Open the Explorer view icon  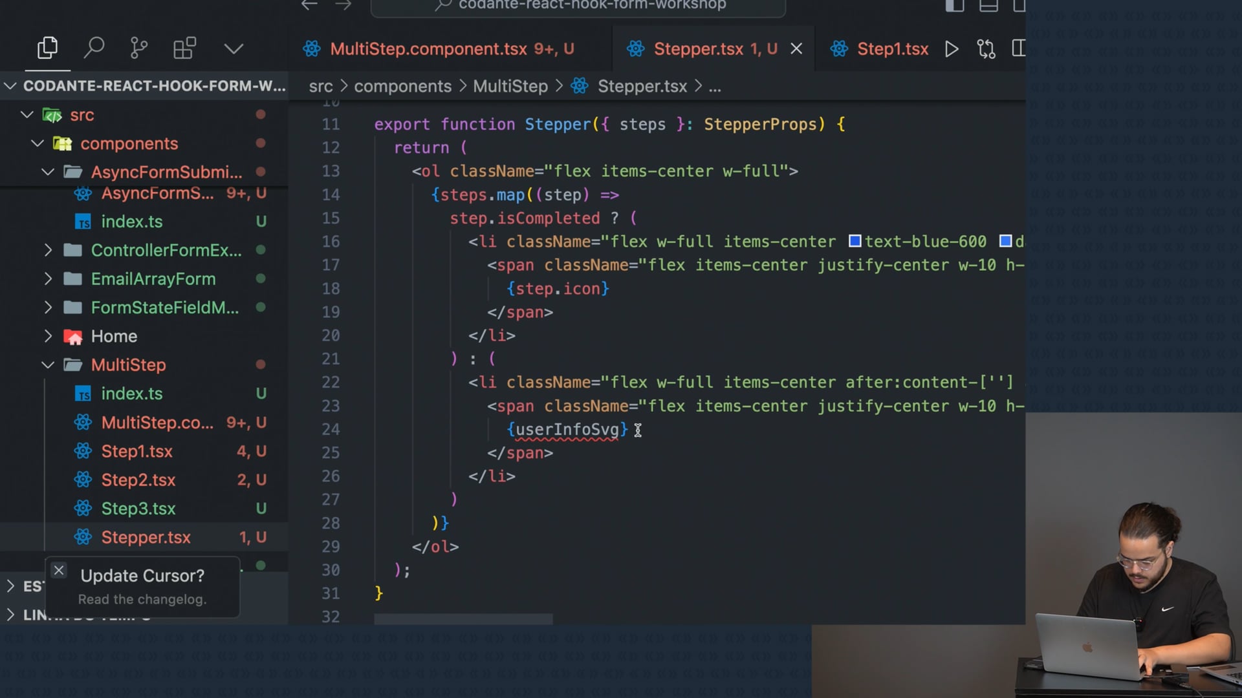(x=47, y=48)
